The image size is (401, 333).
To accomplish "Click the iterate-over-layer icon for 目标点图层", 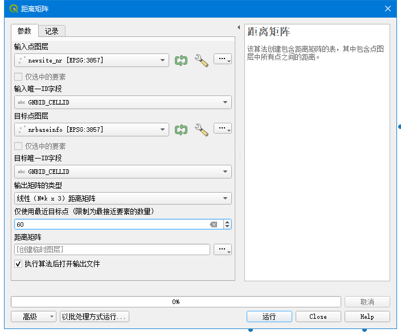I will pyautogui.click(x=181, y=130).
